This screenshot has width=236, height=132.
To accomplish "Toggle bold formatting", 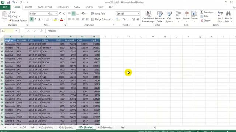I will [x=31, y=19].
